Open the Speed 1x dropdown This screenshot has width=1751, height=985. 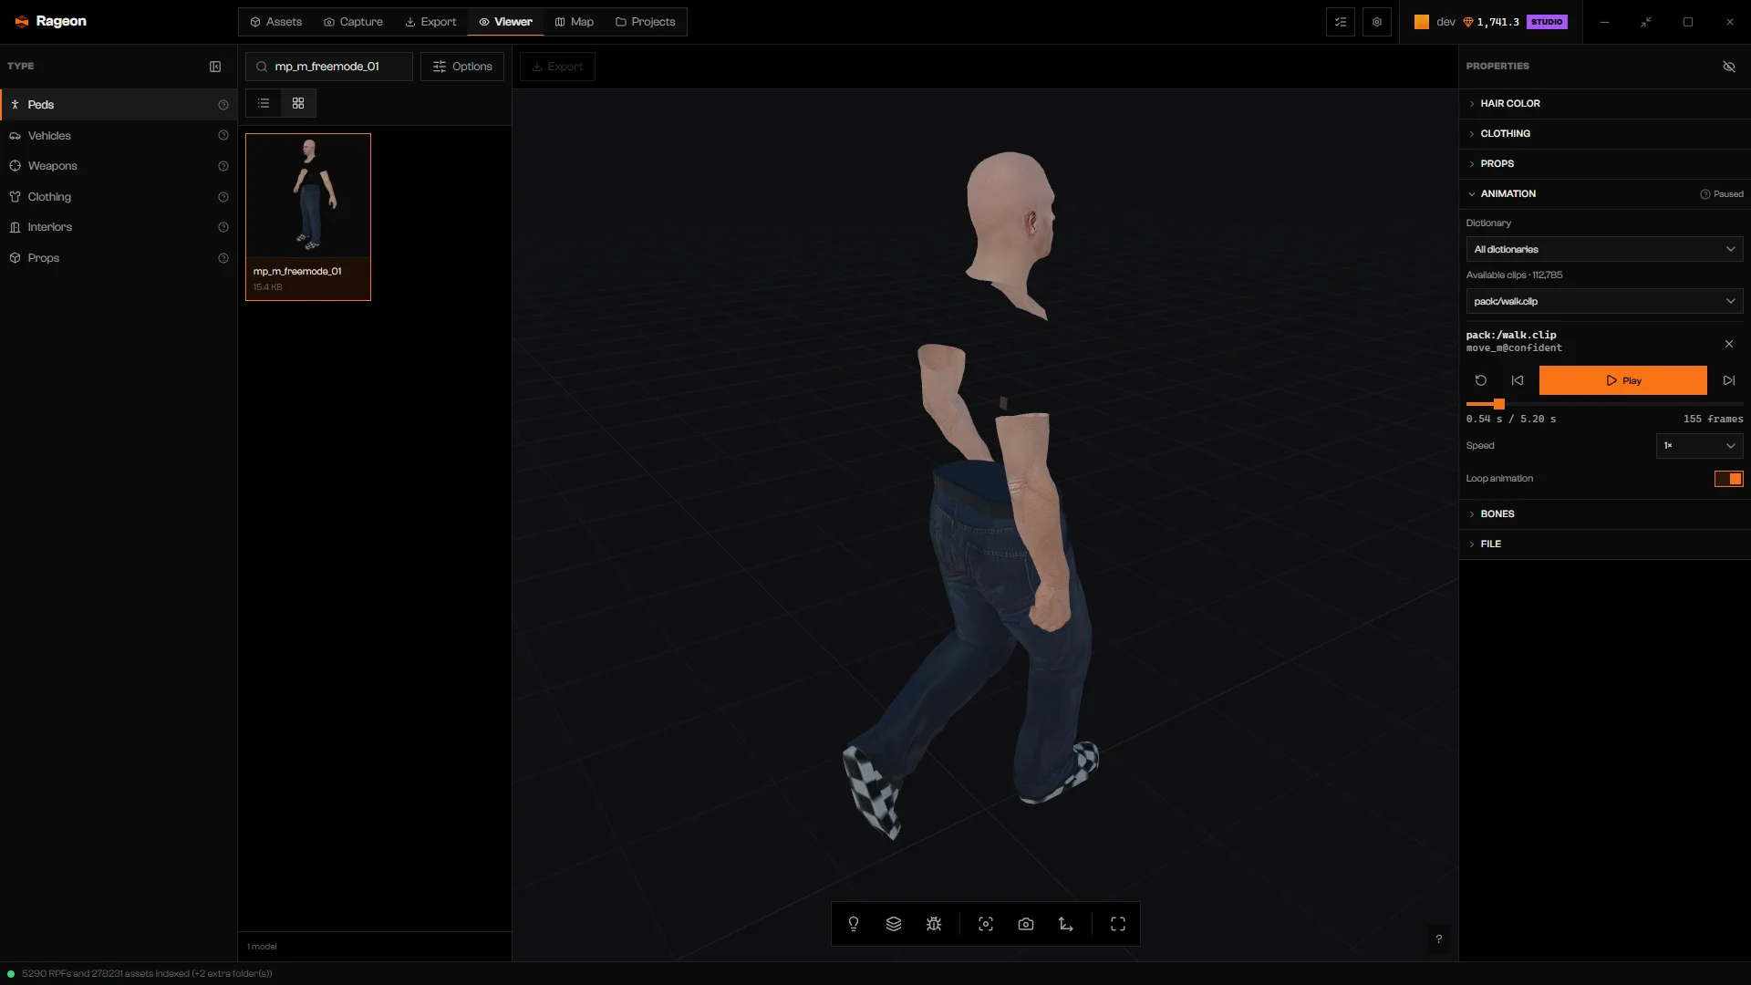click(1699, 446)
